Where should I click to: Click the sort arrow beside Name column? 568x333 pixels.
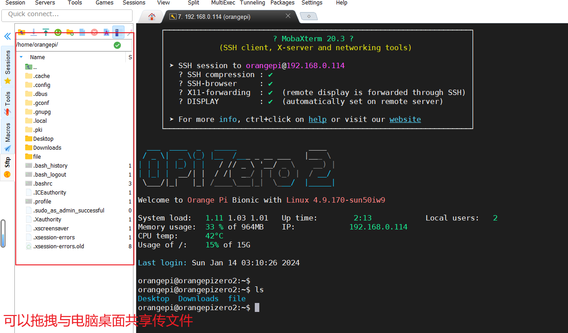pyautogui.click(x=21, y=57)
